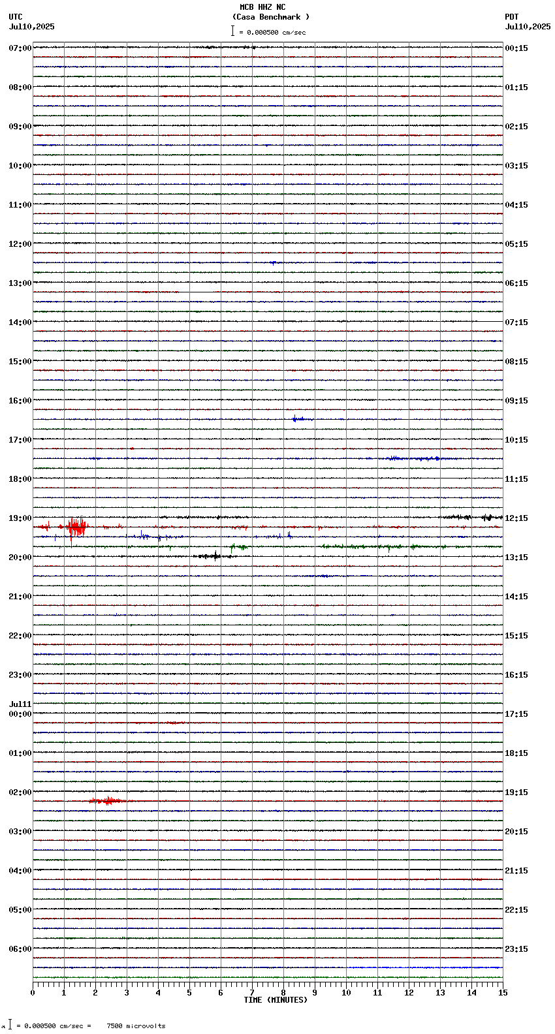Click the PDT timezone label at top right

[x=511, y=17]
